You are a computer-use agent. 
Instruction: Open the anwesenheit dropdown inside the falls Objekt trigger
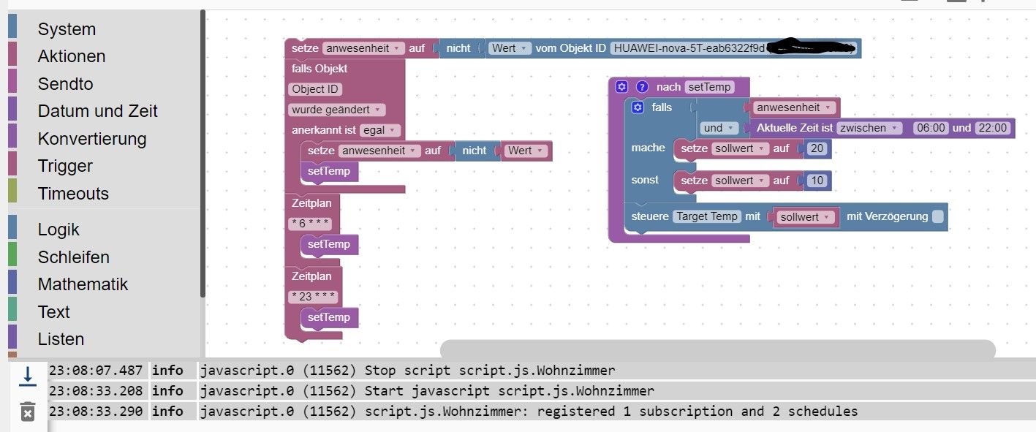(380, 151)
